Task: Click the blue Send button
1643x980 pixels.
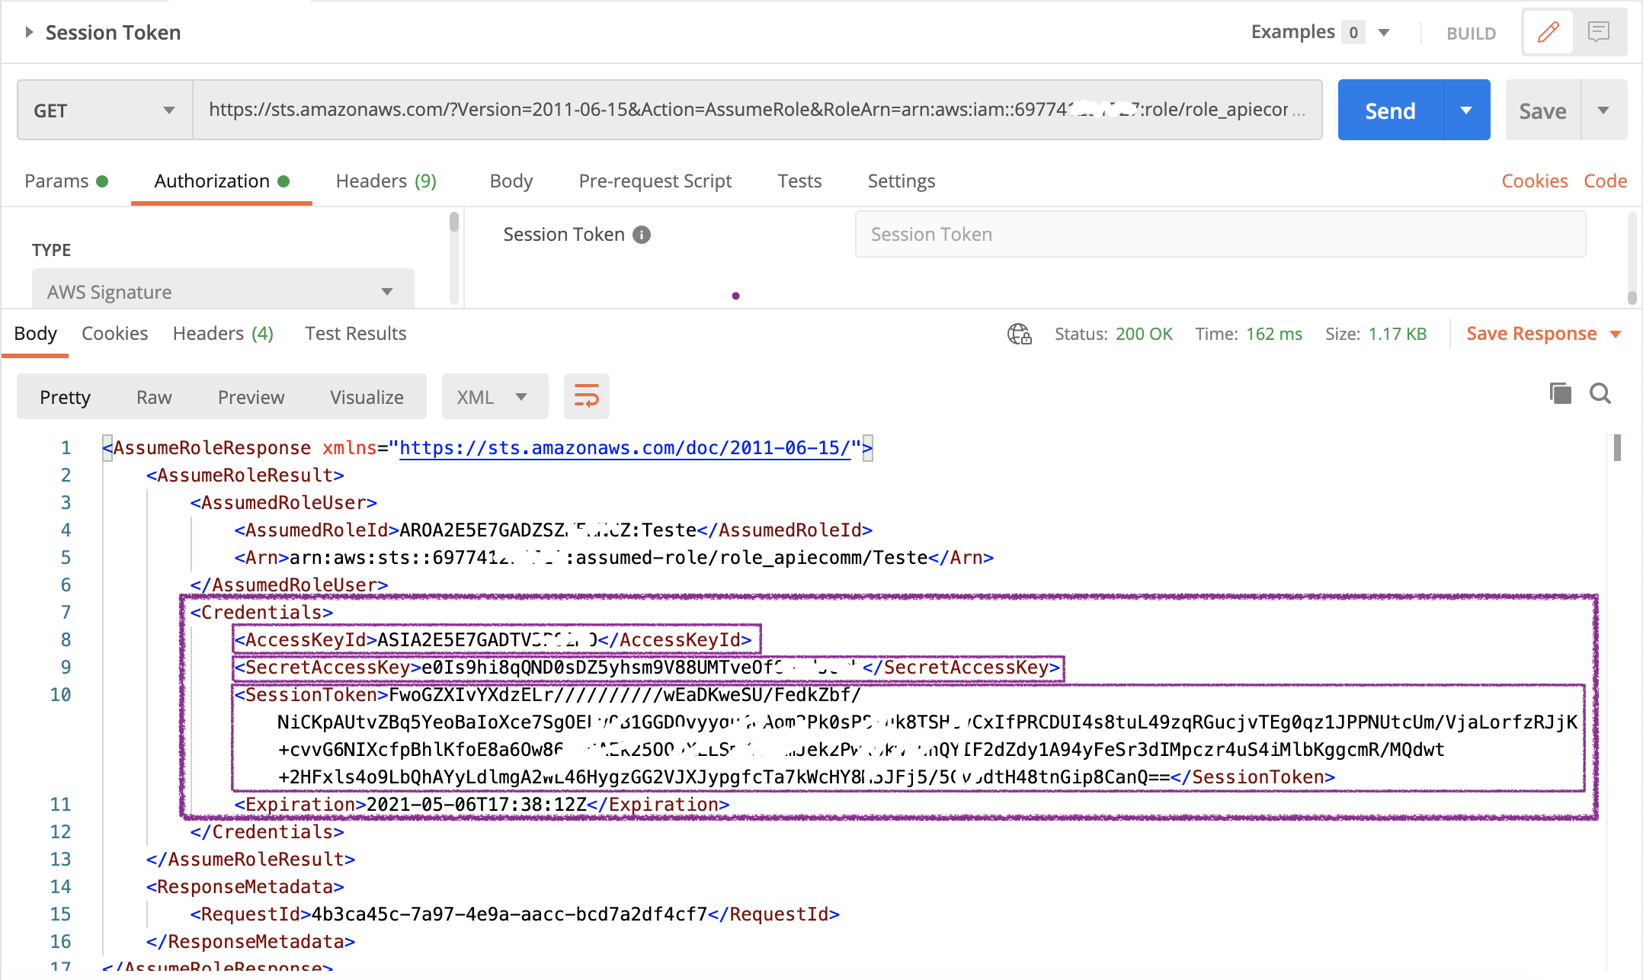Action: click(x=1390, y=110)
